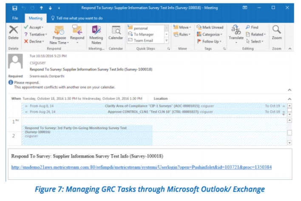
Task: Collapse the calendar preview with the chevron
Action: coord(290,99)
